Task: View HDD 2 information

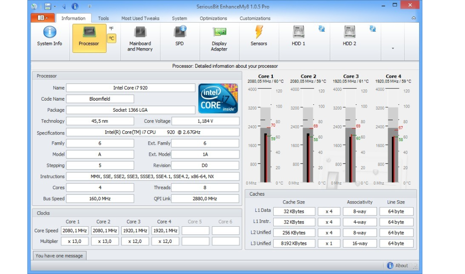Action: click(x=349, y=37)
